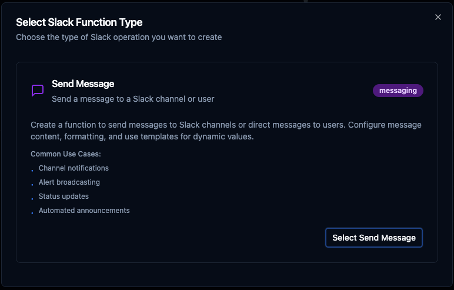
Task: Click the Send Message card heading
Action: click(x=83, y=84)
